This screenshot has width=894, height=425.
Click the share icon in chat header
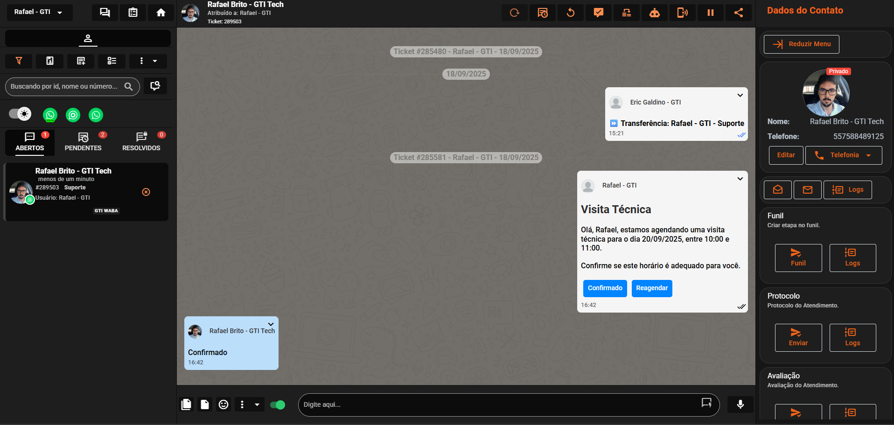tap(738, 13)
